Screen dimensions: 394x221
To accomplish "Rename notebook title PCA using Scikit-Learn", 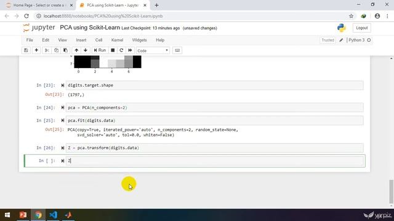I will click(90, 28).
